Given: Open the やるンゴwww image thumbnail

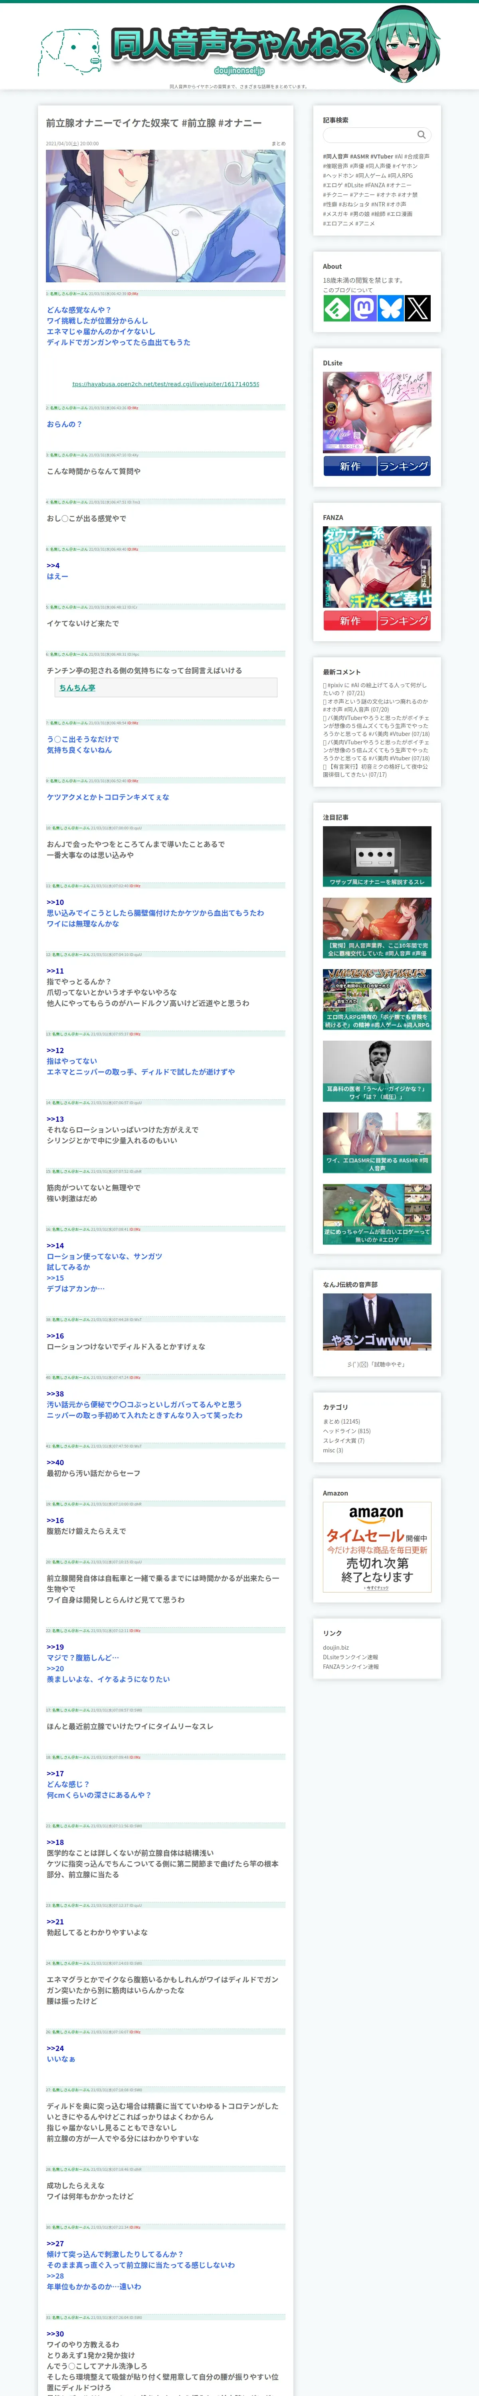Looking at the screenshot, I should click(377, 1322).
